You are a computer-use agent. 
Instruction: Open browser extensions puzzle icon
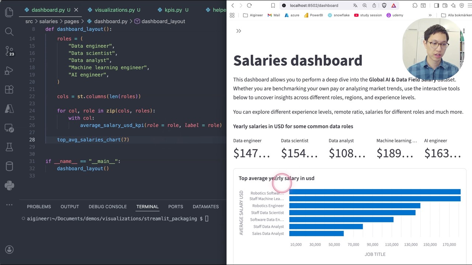click(x=415, y=6)
